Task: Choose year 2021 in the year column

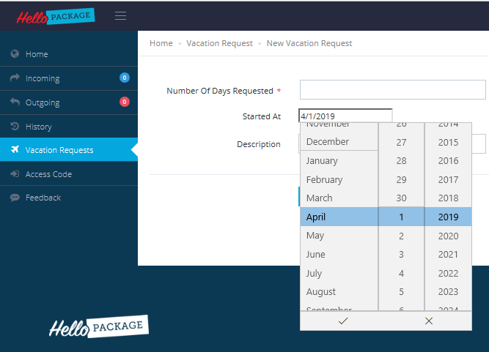Action: [448, 254]
